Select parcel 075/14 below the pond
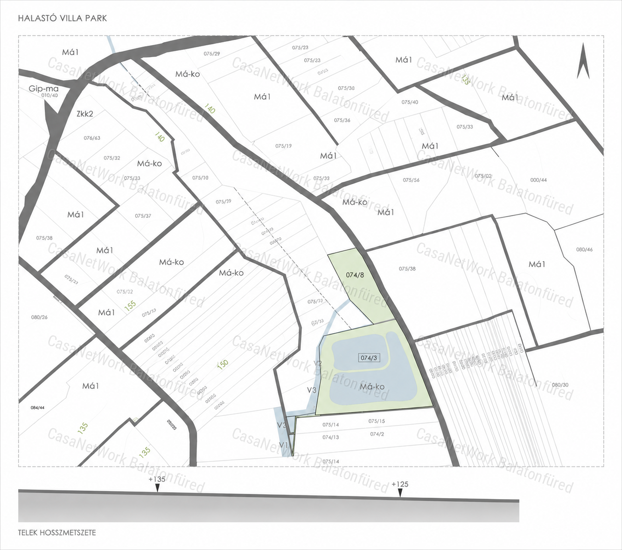This screenshot has height=550, width=622. [330, 425]
